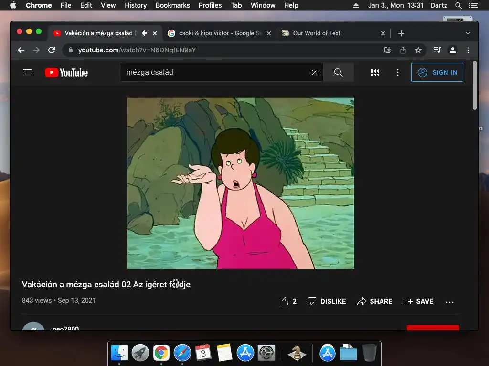Image resolution: width=489 pixels, height=366 pixels.
Task: Click the menu bar date and time
Action: pos(396,5)
